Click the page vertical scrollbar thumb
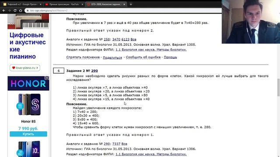The height and width of the screenshot is (157, 280). pyautogui.click(x=278, y=87)
